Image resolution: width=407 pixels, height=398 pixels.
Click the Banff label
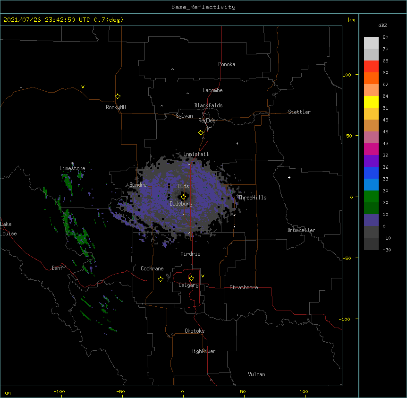[x=59, y=268]
